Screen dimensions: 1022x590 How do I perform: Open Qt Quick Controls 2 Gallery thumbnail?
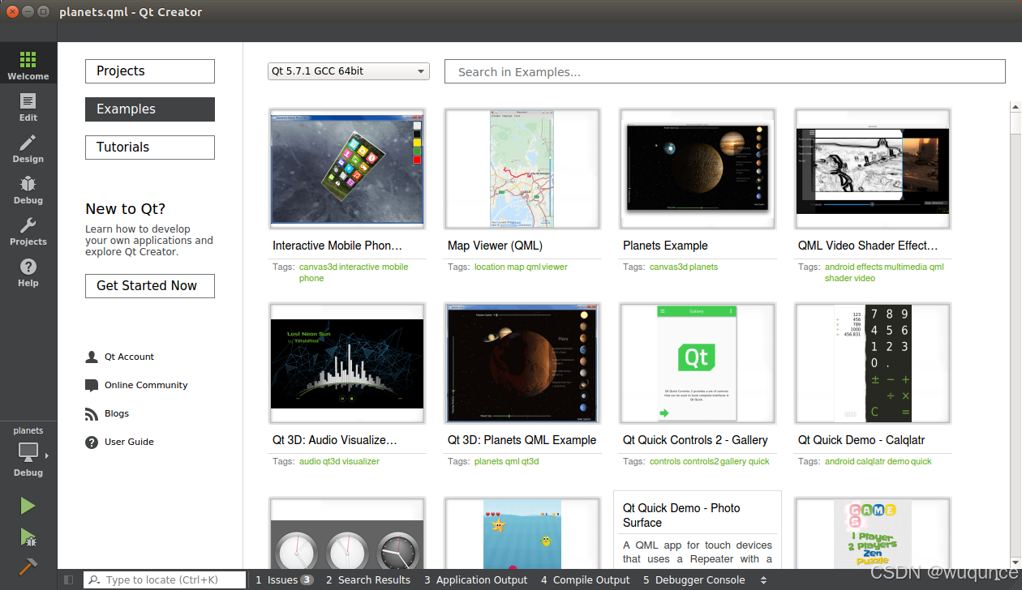(x=698, y=364)
